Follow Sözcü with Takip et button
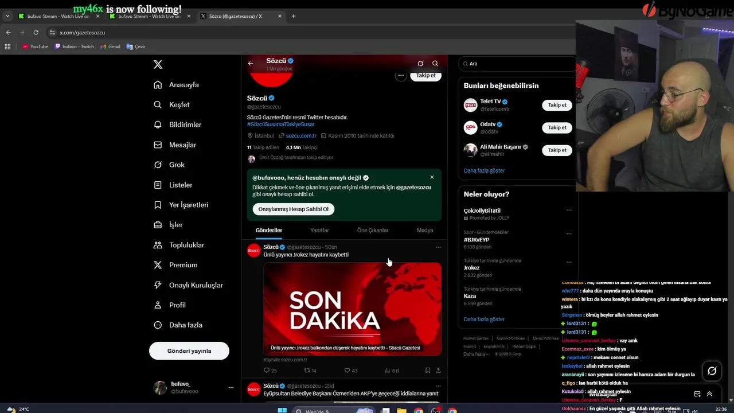Image resolution: width=734 pixels, height=413 pixels. click(x=426, y=75)
